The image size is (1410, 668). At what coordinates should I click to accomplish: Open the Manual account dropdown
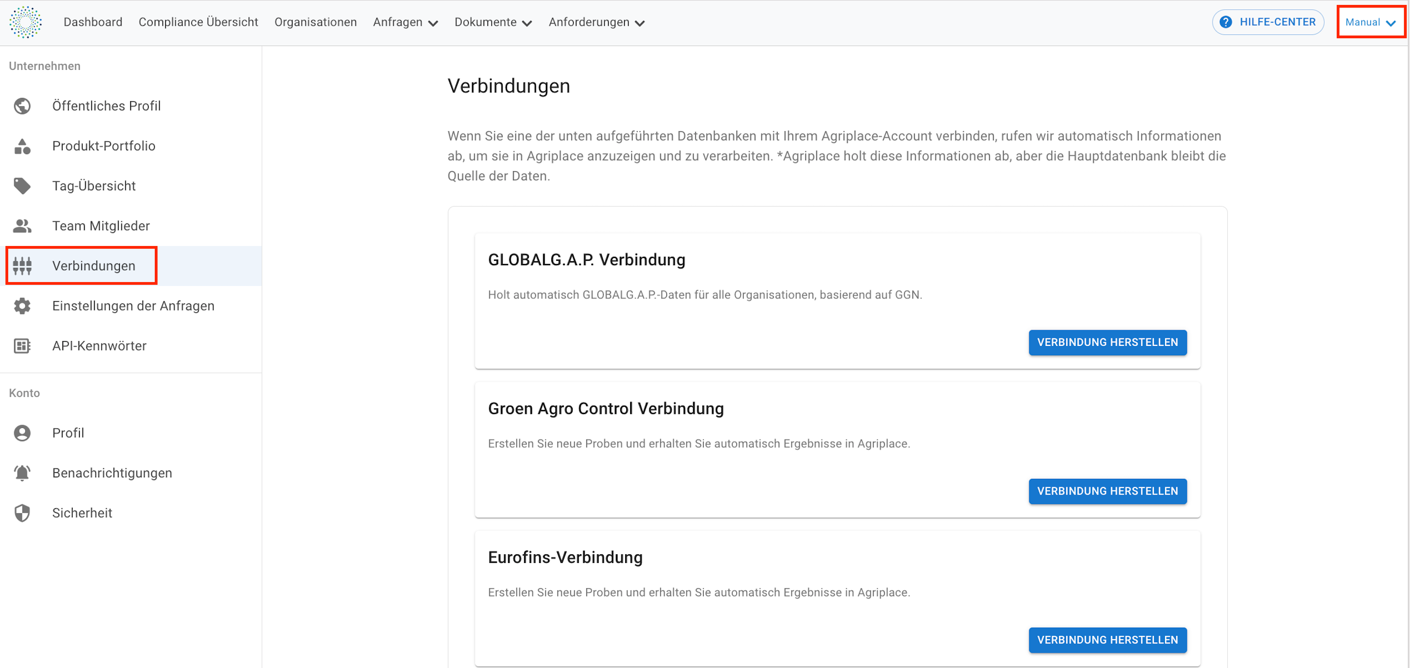pyautogui.click(x=1371, y=22)
